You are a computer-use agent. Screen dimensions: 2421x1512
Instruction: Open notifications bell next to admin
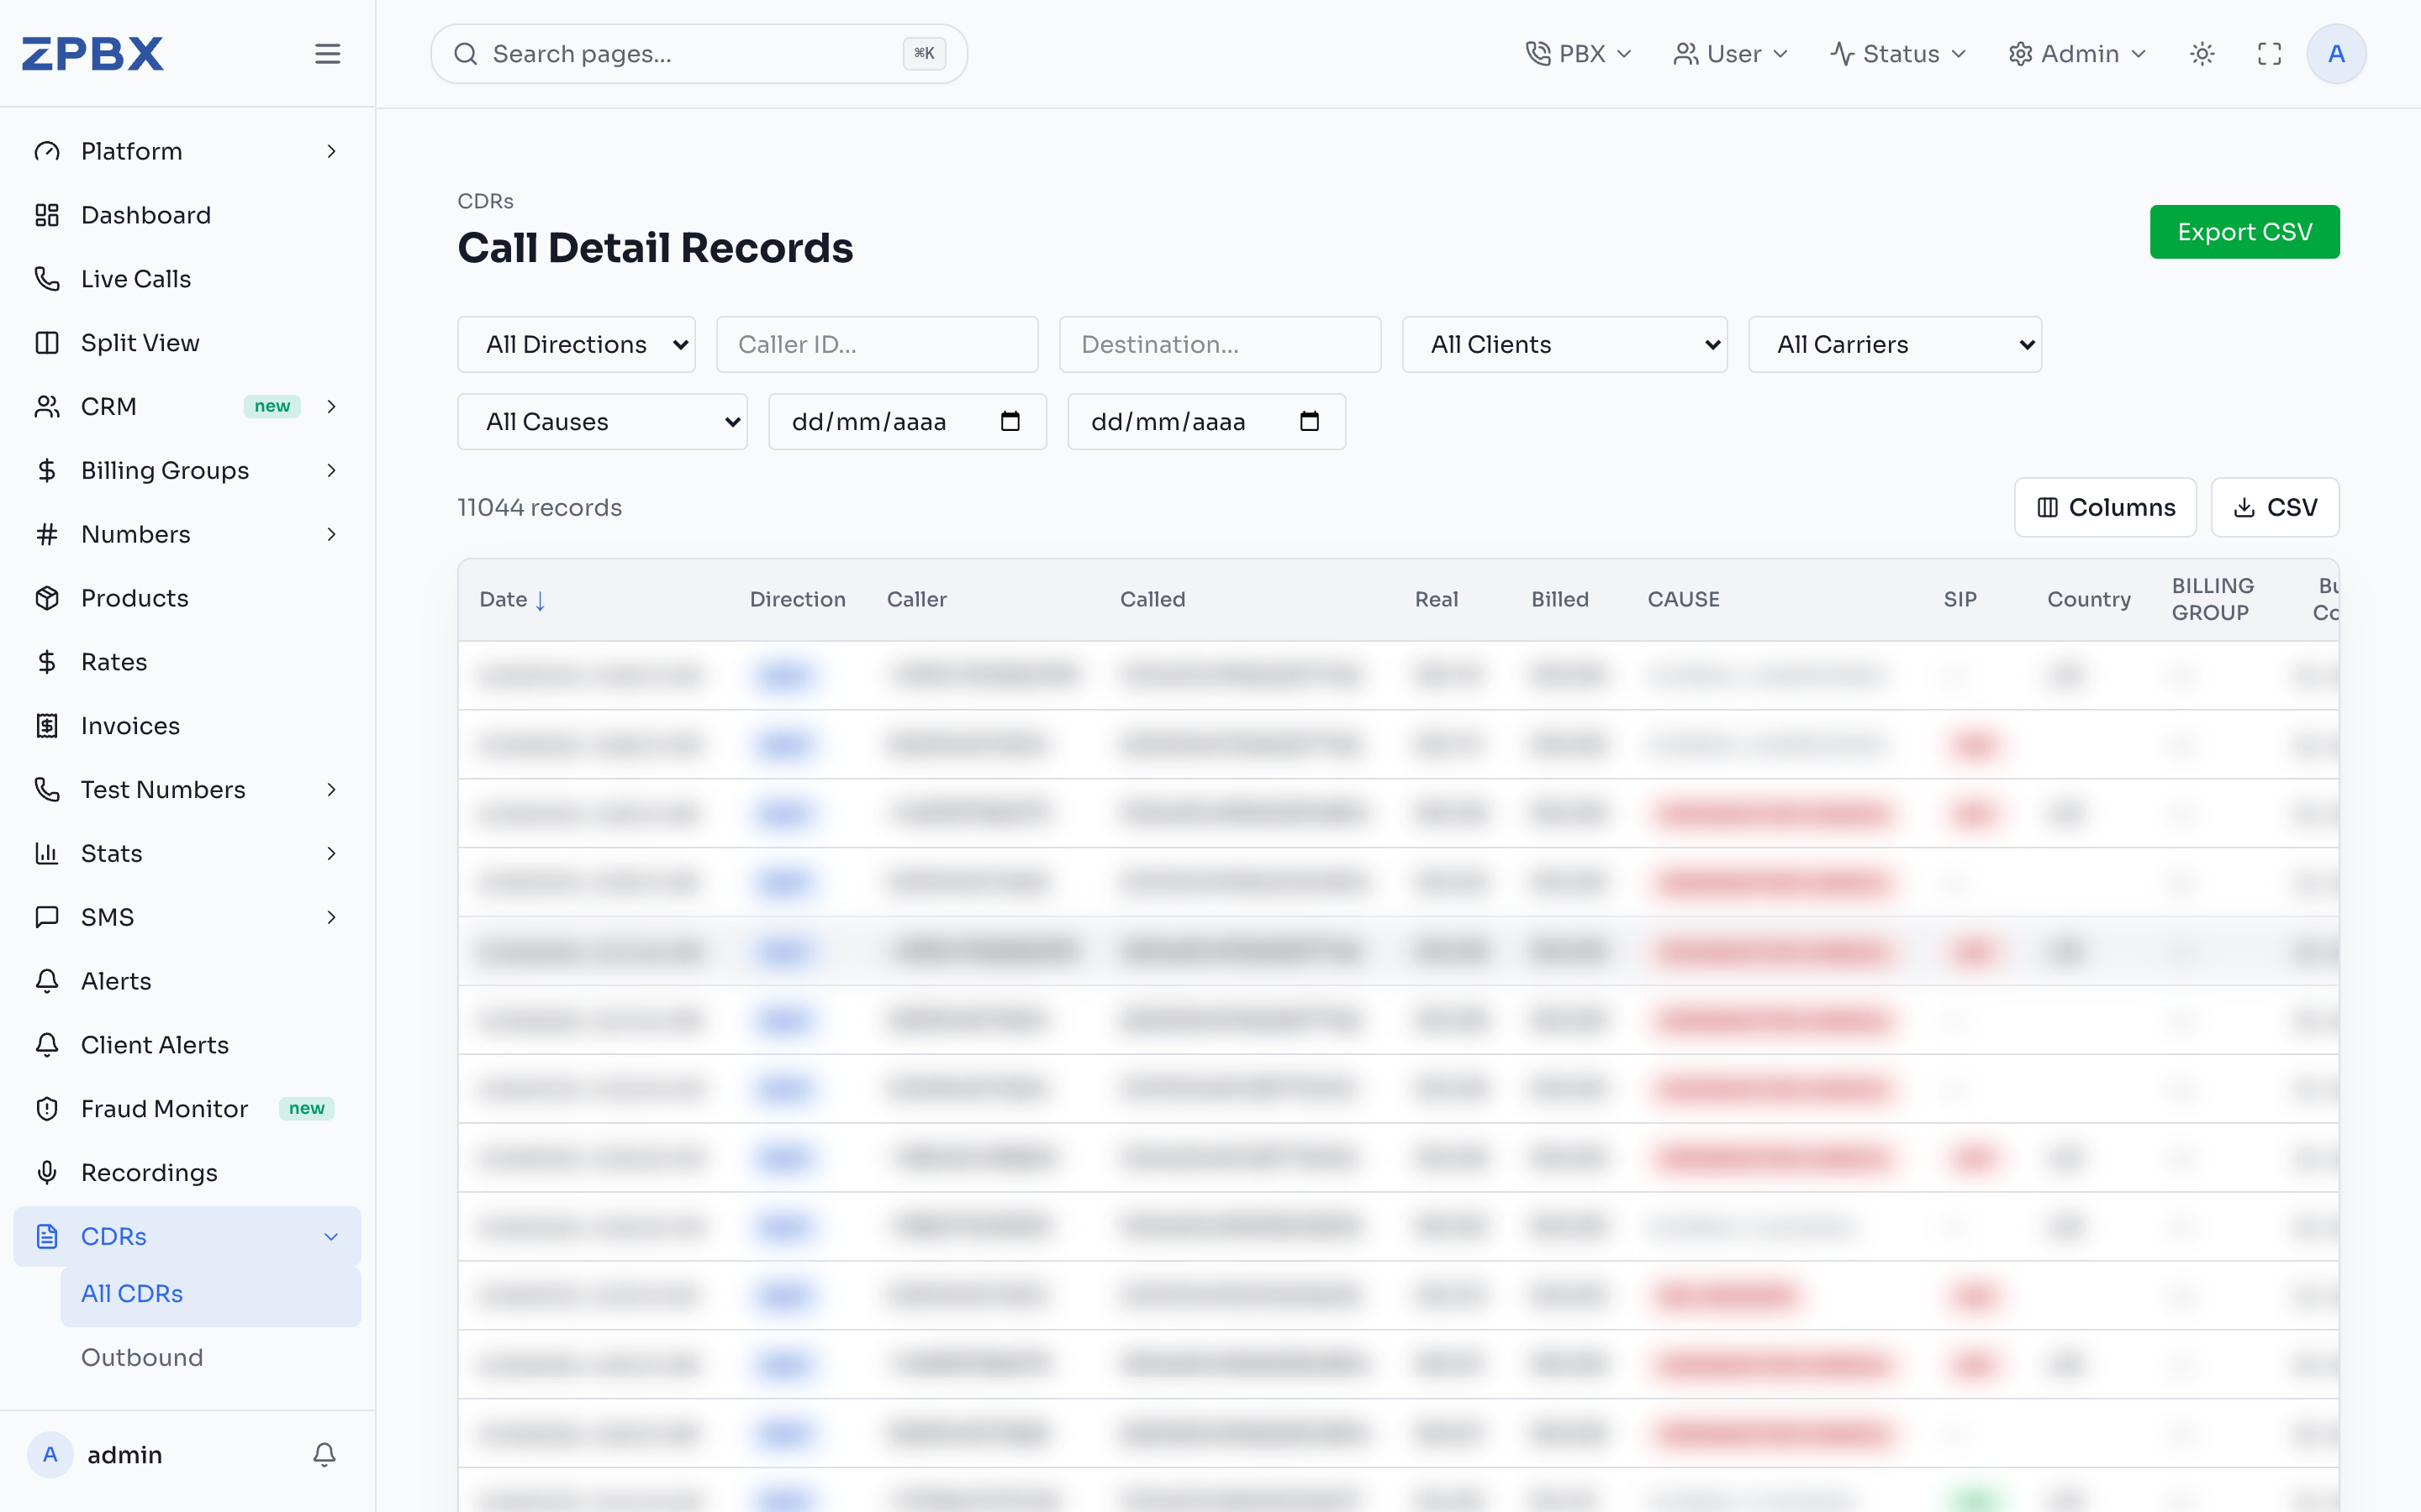pyautogui.click(x=324, y=1454)
